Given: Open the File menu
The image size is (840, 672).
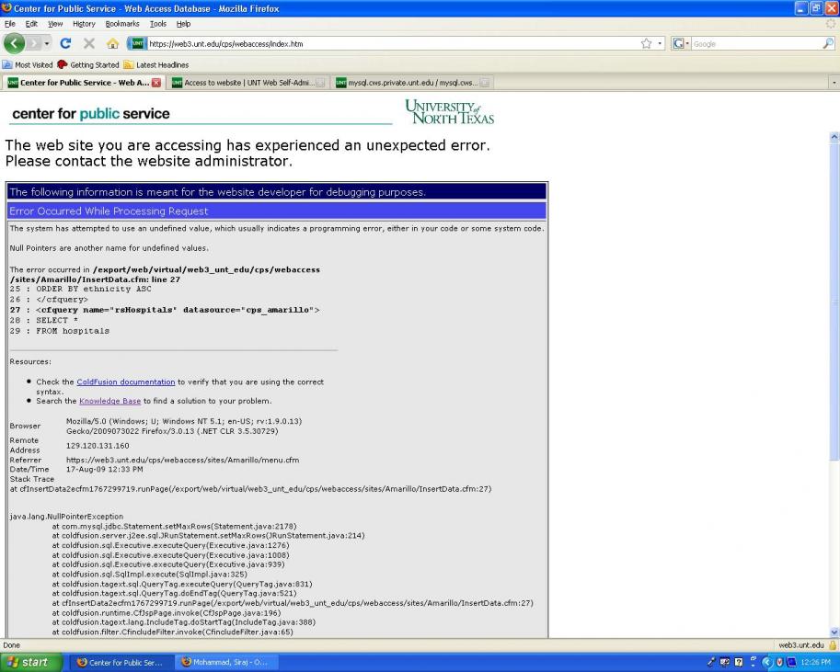Looking at the screenshot, I should [x=9, y=24].
